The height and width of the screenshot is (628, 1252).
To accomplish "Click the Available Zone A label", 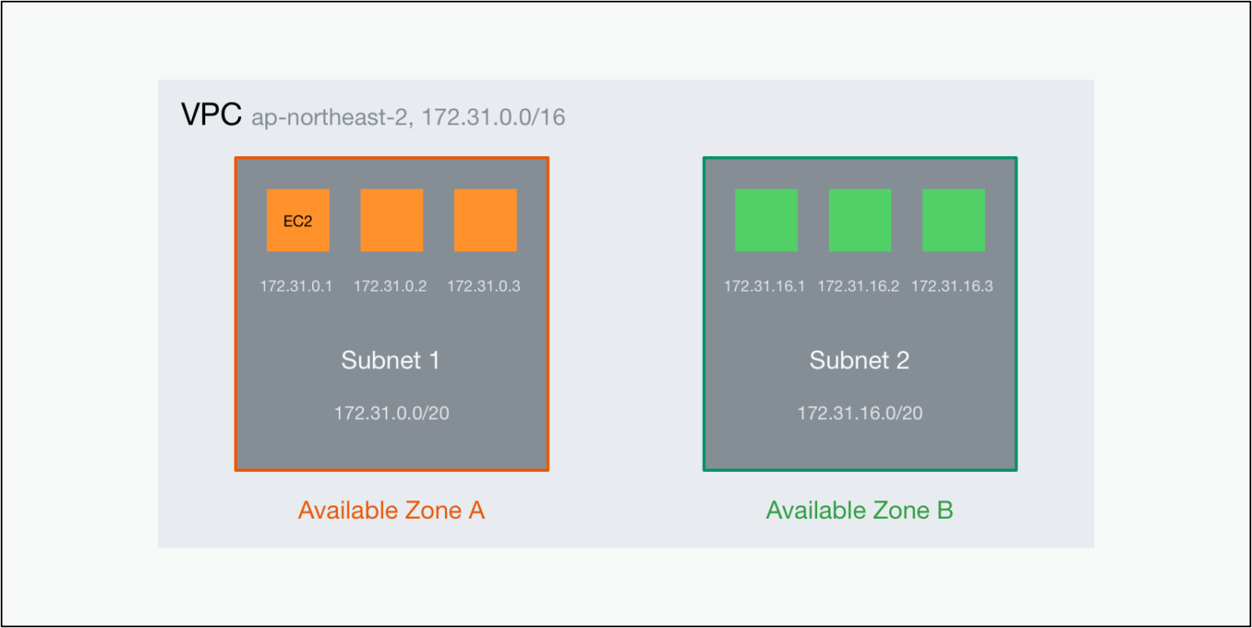I will (391, 510).
